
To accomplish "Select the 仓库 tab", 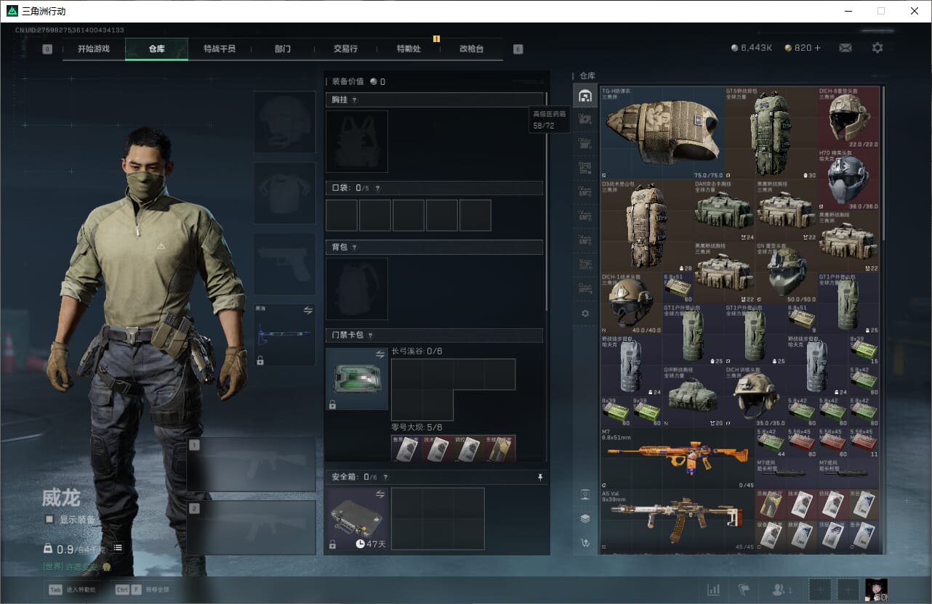I will click(157, 49).
